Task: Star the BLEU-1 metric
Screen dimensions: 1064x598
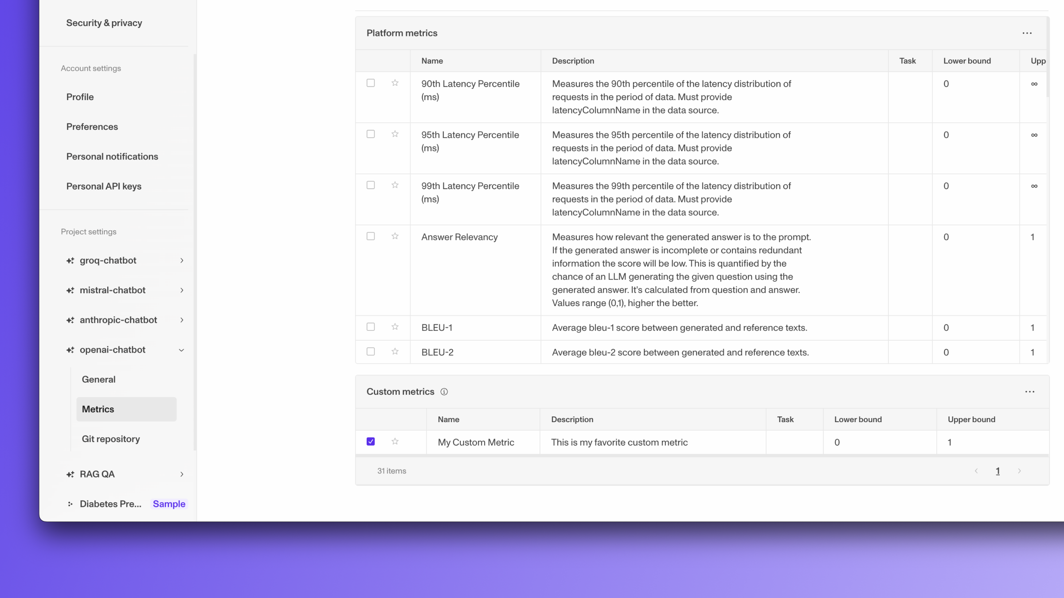Action: point(395,327)
